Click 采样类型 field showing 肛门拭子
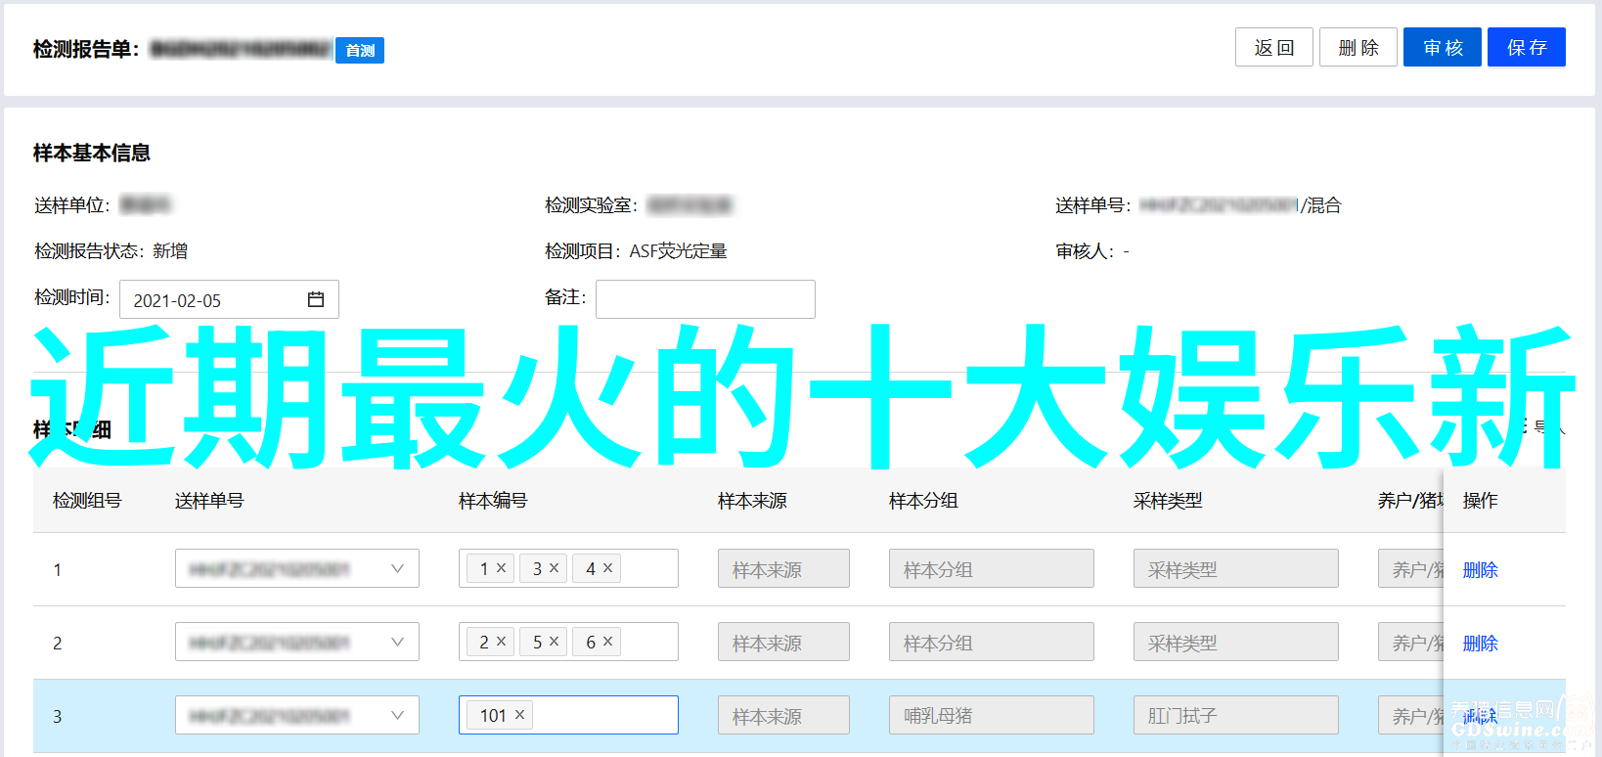1602x757 pixels. point(1236,715)
